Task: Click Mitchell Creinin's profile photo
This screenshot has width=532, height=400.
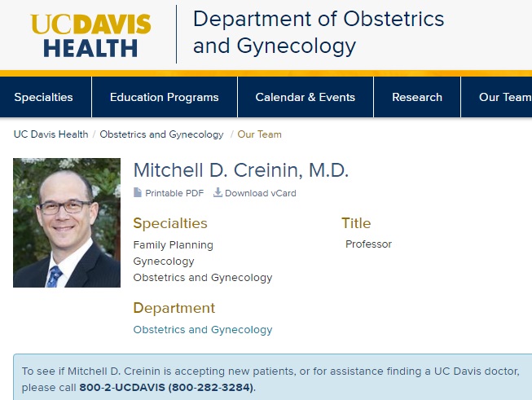Action: click(x=67, y=222)
